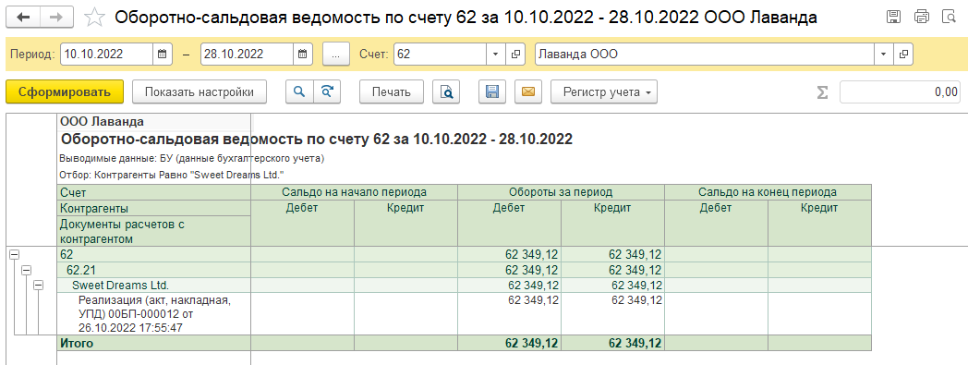
Task: Click the magnifier find icon
Action: coord(299,92)
